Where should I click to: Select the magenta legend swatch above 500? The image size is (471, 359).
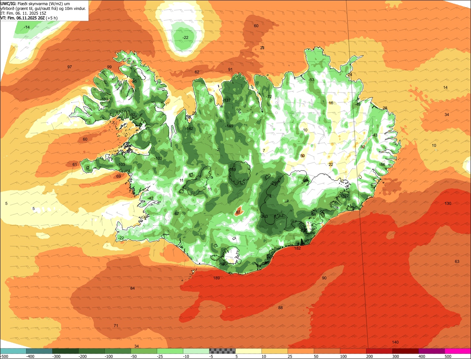coord(458,351)
